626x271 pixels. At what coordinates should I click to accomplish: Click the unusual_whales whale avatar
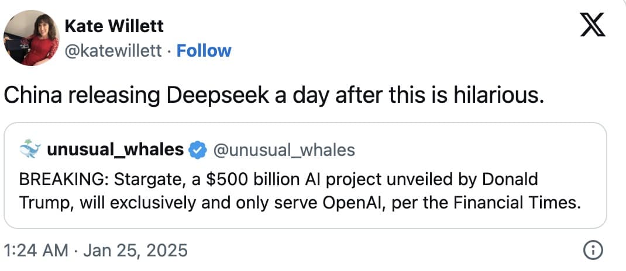[x=30, y=150]
